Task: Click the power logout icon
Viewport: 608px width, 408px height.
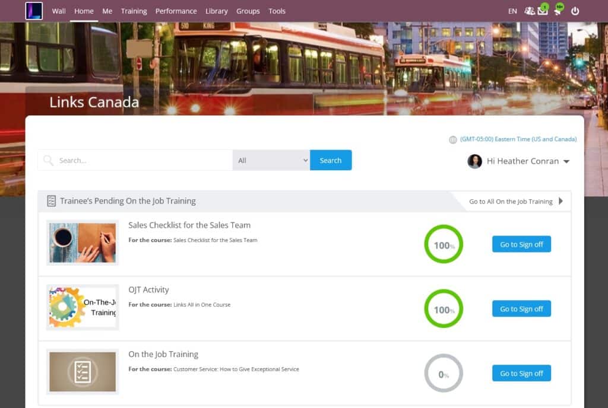Action: pos(575,11)
